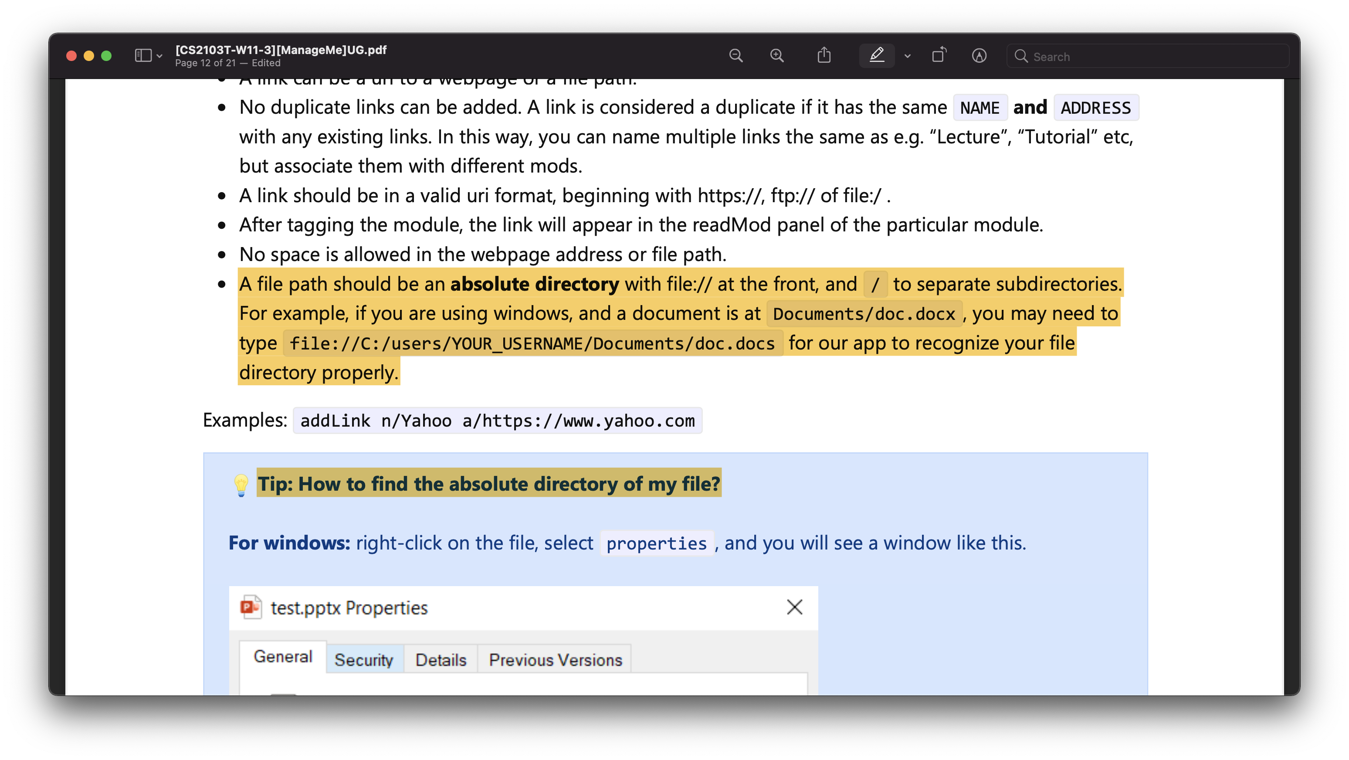Expand the Details tab in Properties

coord(442,659)
